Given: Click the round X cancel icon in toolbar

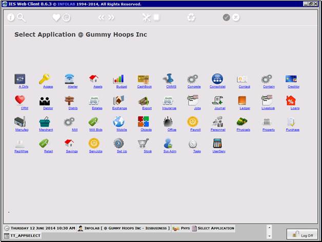Looking at the screenshot, I should (236, 17).
